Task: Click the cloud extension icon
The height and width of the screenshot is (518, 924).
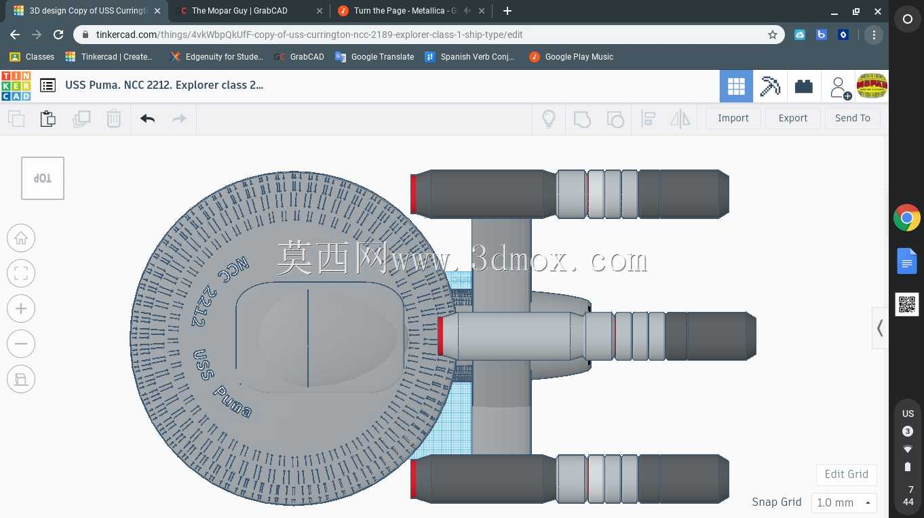Action: coord(800,35)
